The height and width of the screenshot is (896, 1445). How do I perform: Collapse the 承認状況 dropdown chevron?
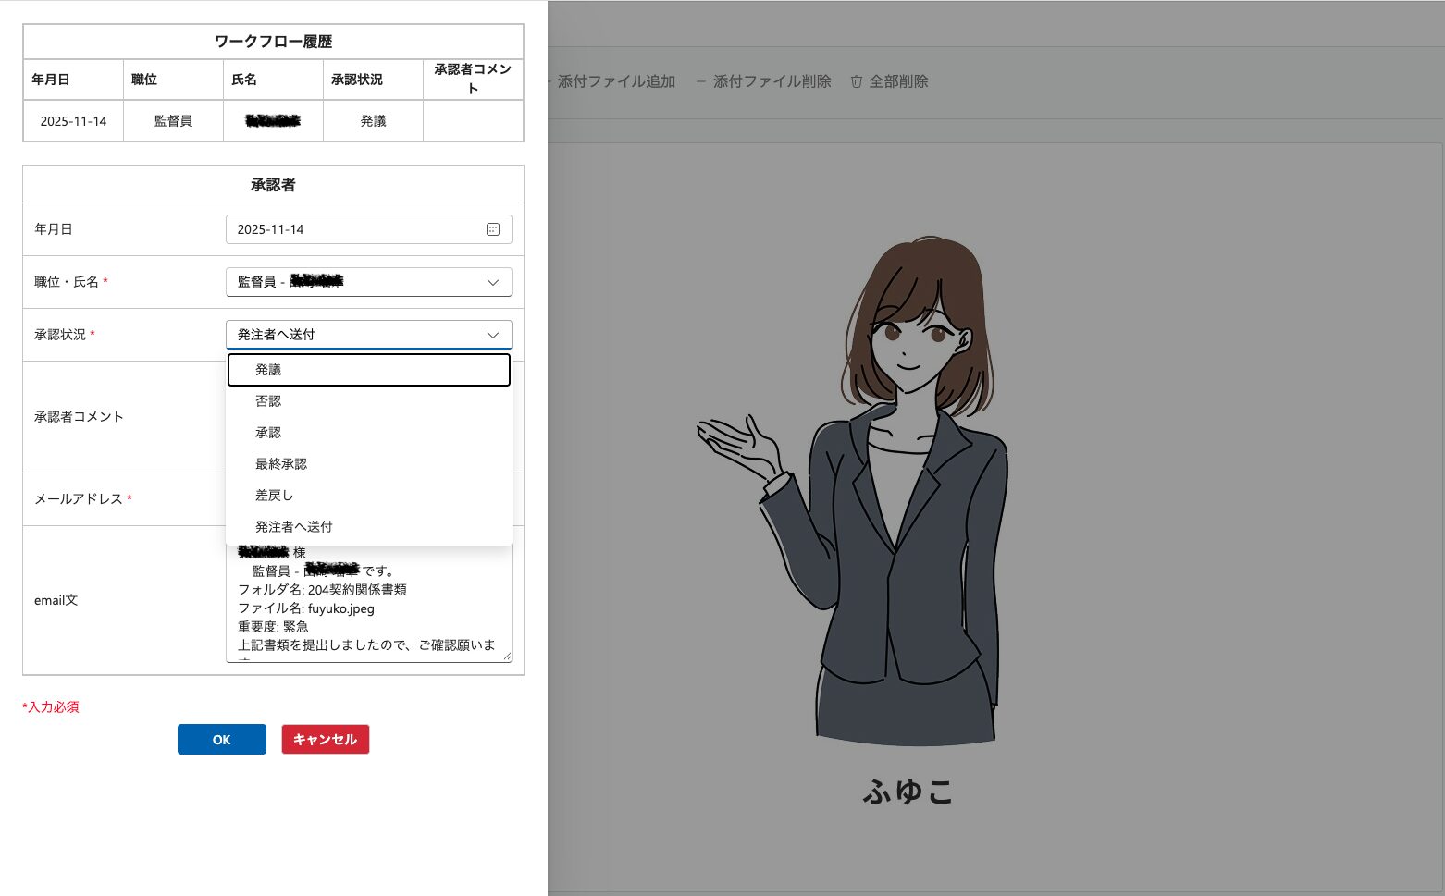[493, 335]
